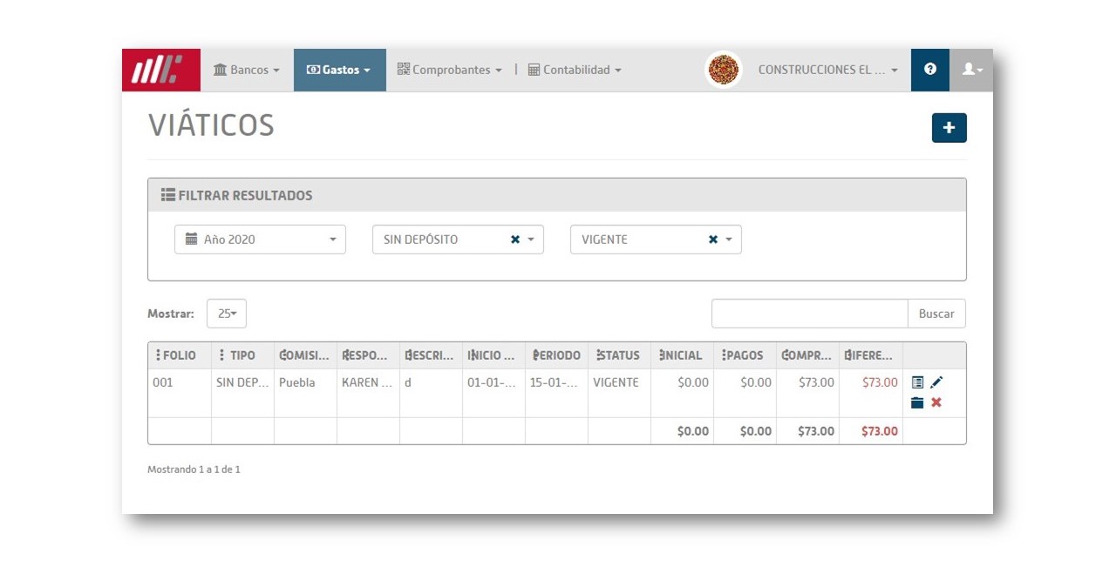
Task: Edit folio 001 with pencil icon
Action: (936, 382)
